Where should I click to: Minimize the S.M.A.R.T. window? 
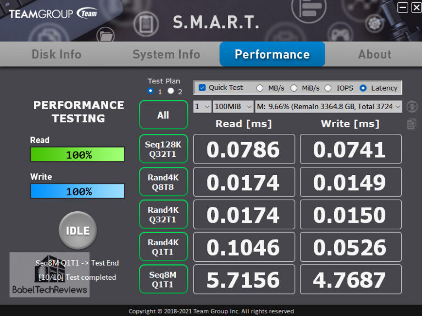point(403,7)
